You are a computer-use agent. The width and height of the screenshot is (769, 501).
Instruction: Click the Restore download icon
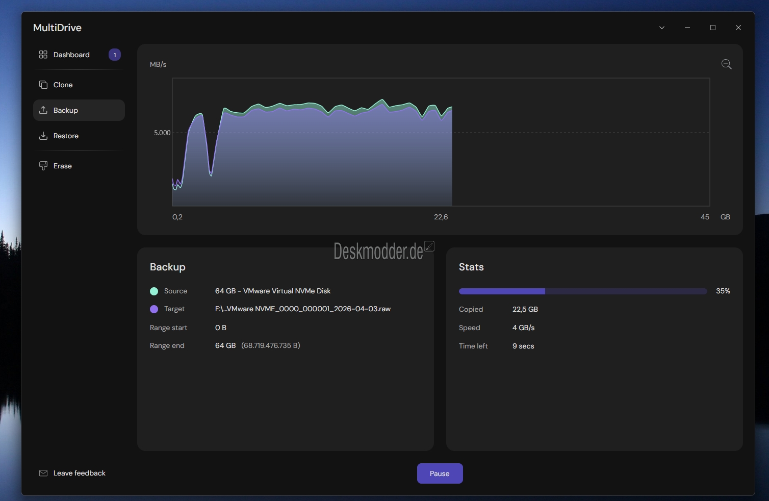point(43,136)
